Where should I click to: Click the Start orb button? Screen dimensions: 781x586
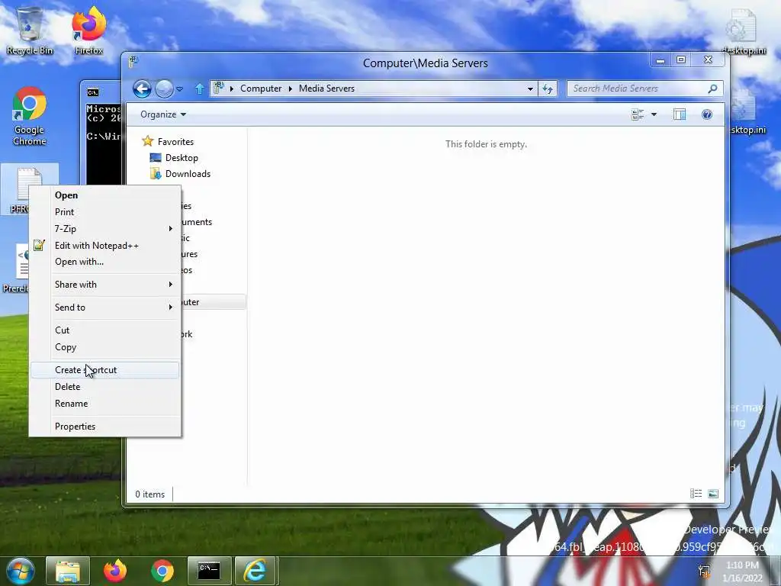(20, 571)
